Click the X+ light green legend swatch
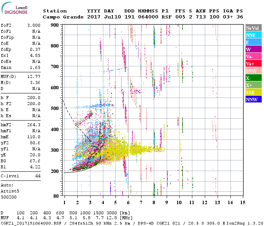This screenshot has width=264, height=226. click(x=253, y=85)
